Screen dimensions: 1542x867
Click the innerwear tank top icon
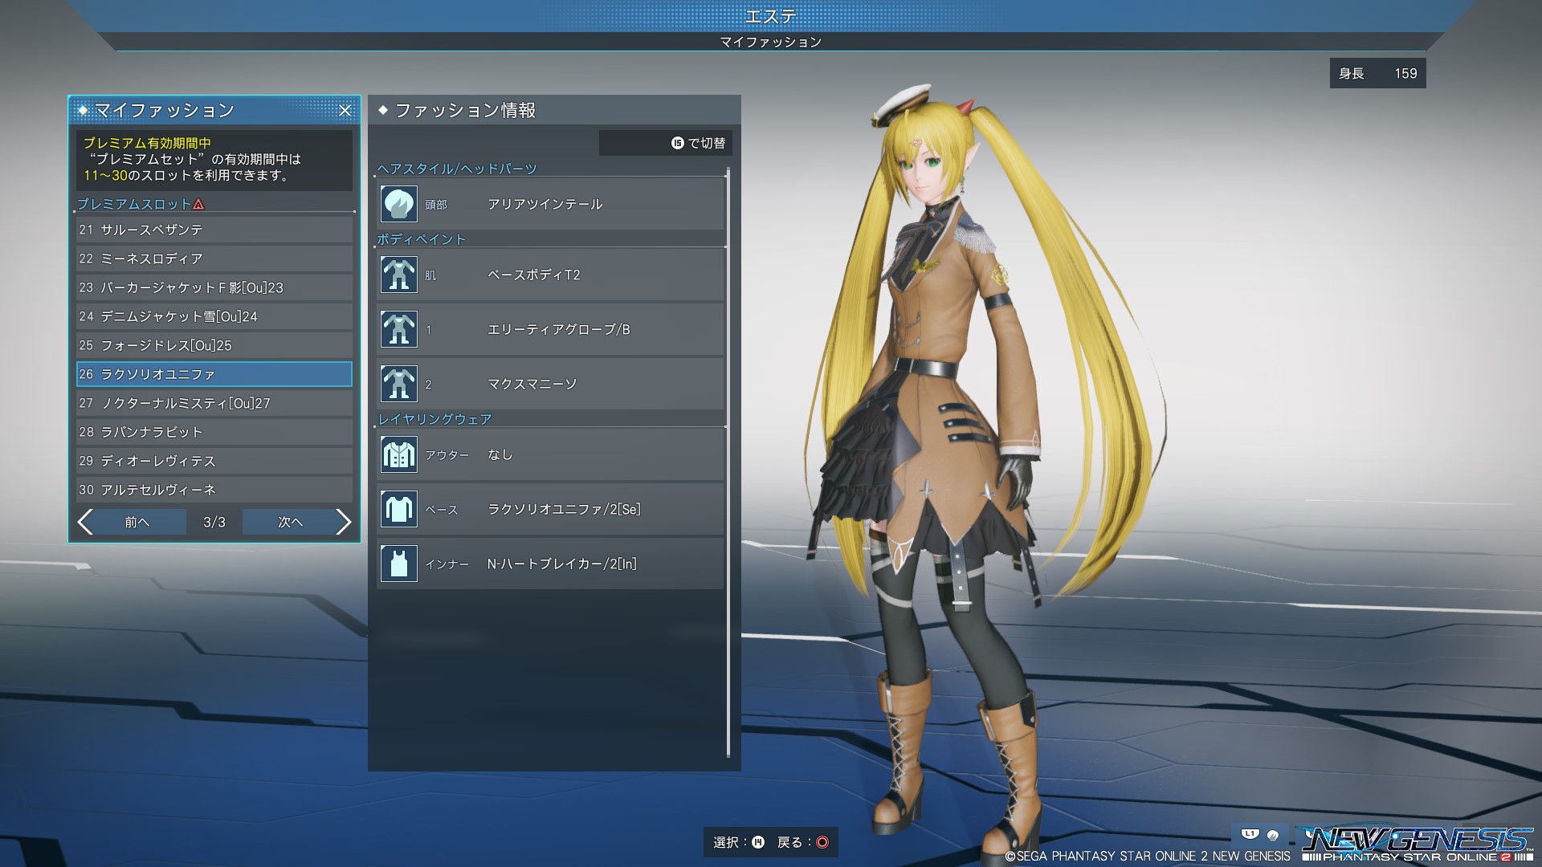click(398, 564)
